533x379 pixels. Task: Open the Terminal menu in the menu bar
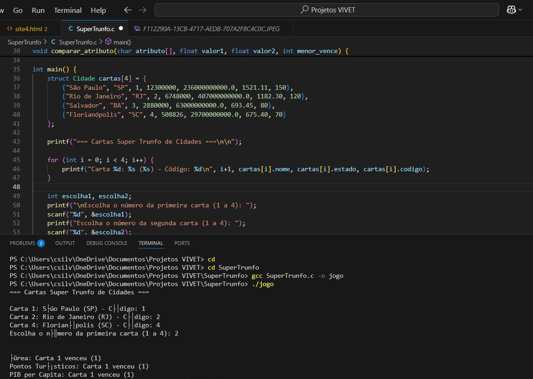click(x=67, y=10)
